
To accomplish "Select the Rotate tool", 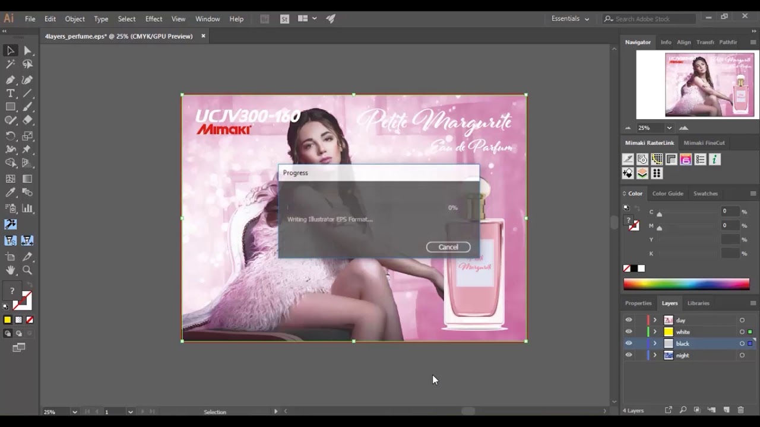I will click(10, 136).
